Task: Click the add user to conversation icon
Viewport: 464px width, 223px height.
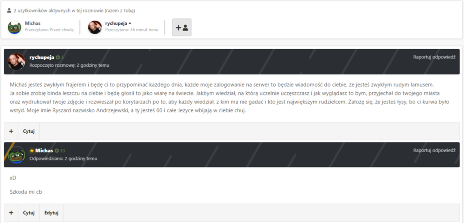Action: 182,27
